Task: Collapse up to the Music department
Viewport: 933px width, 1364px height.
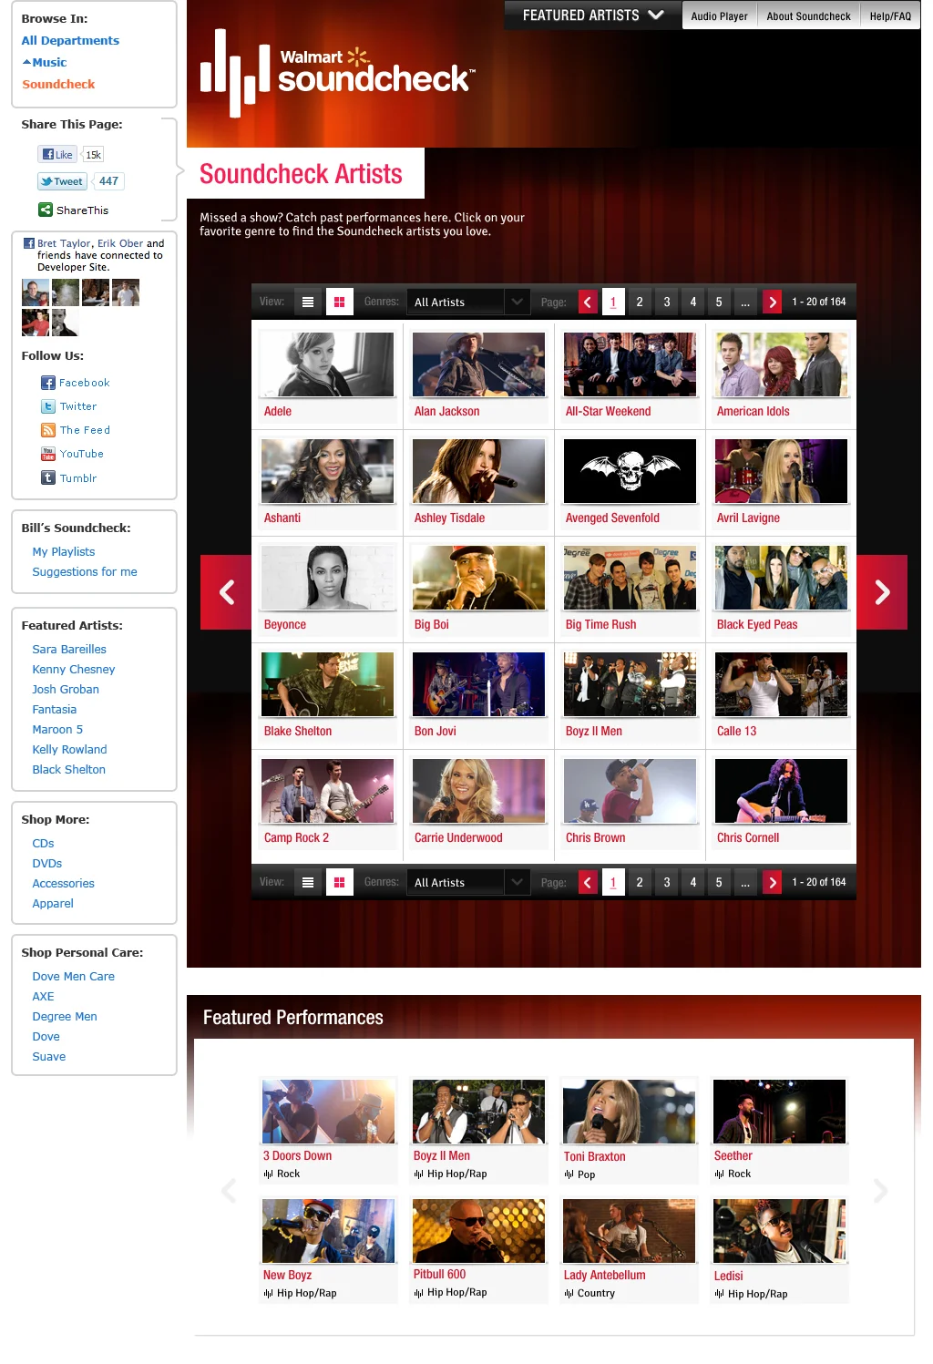Action: [x=45, y=62]
